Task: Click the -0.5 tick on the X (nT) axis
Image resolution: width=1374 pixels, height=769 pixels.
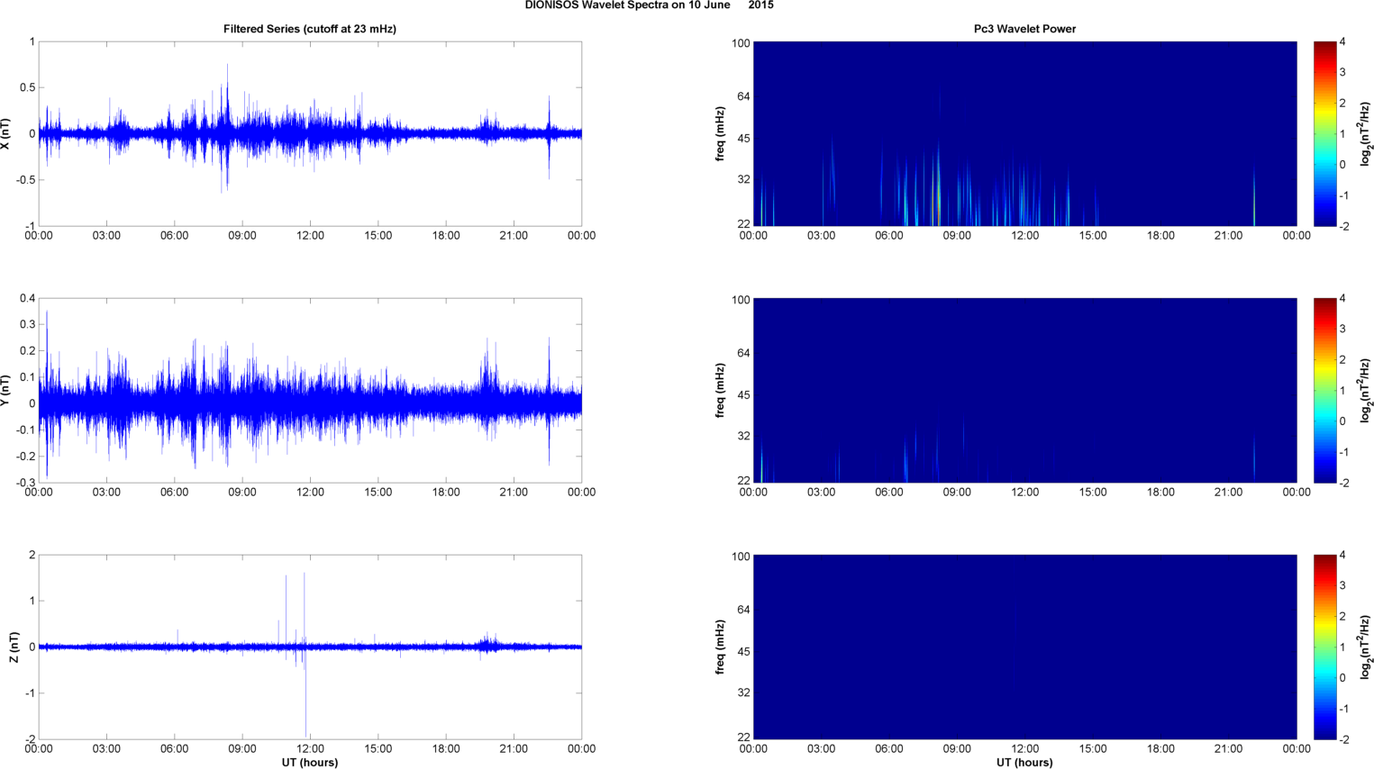Action: (x=25, y=179)
